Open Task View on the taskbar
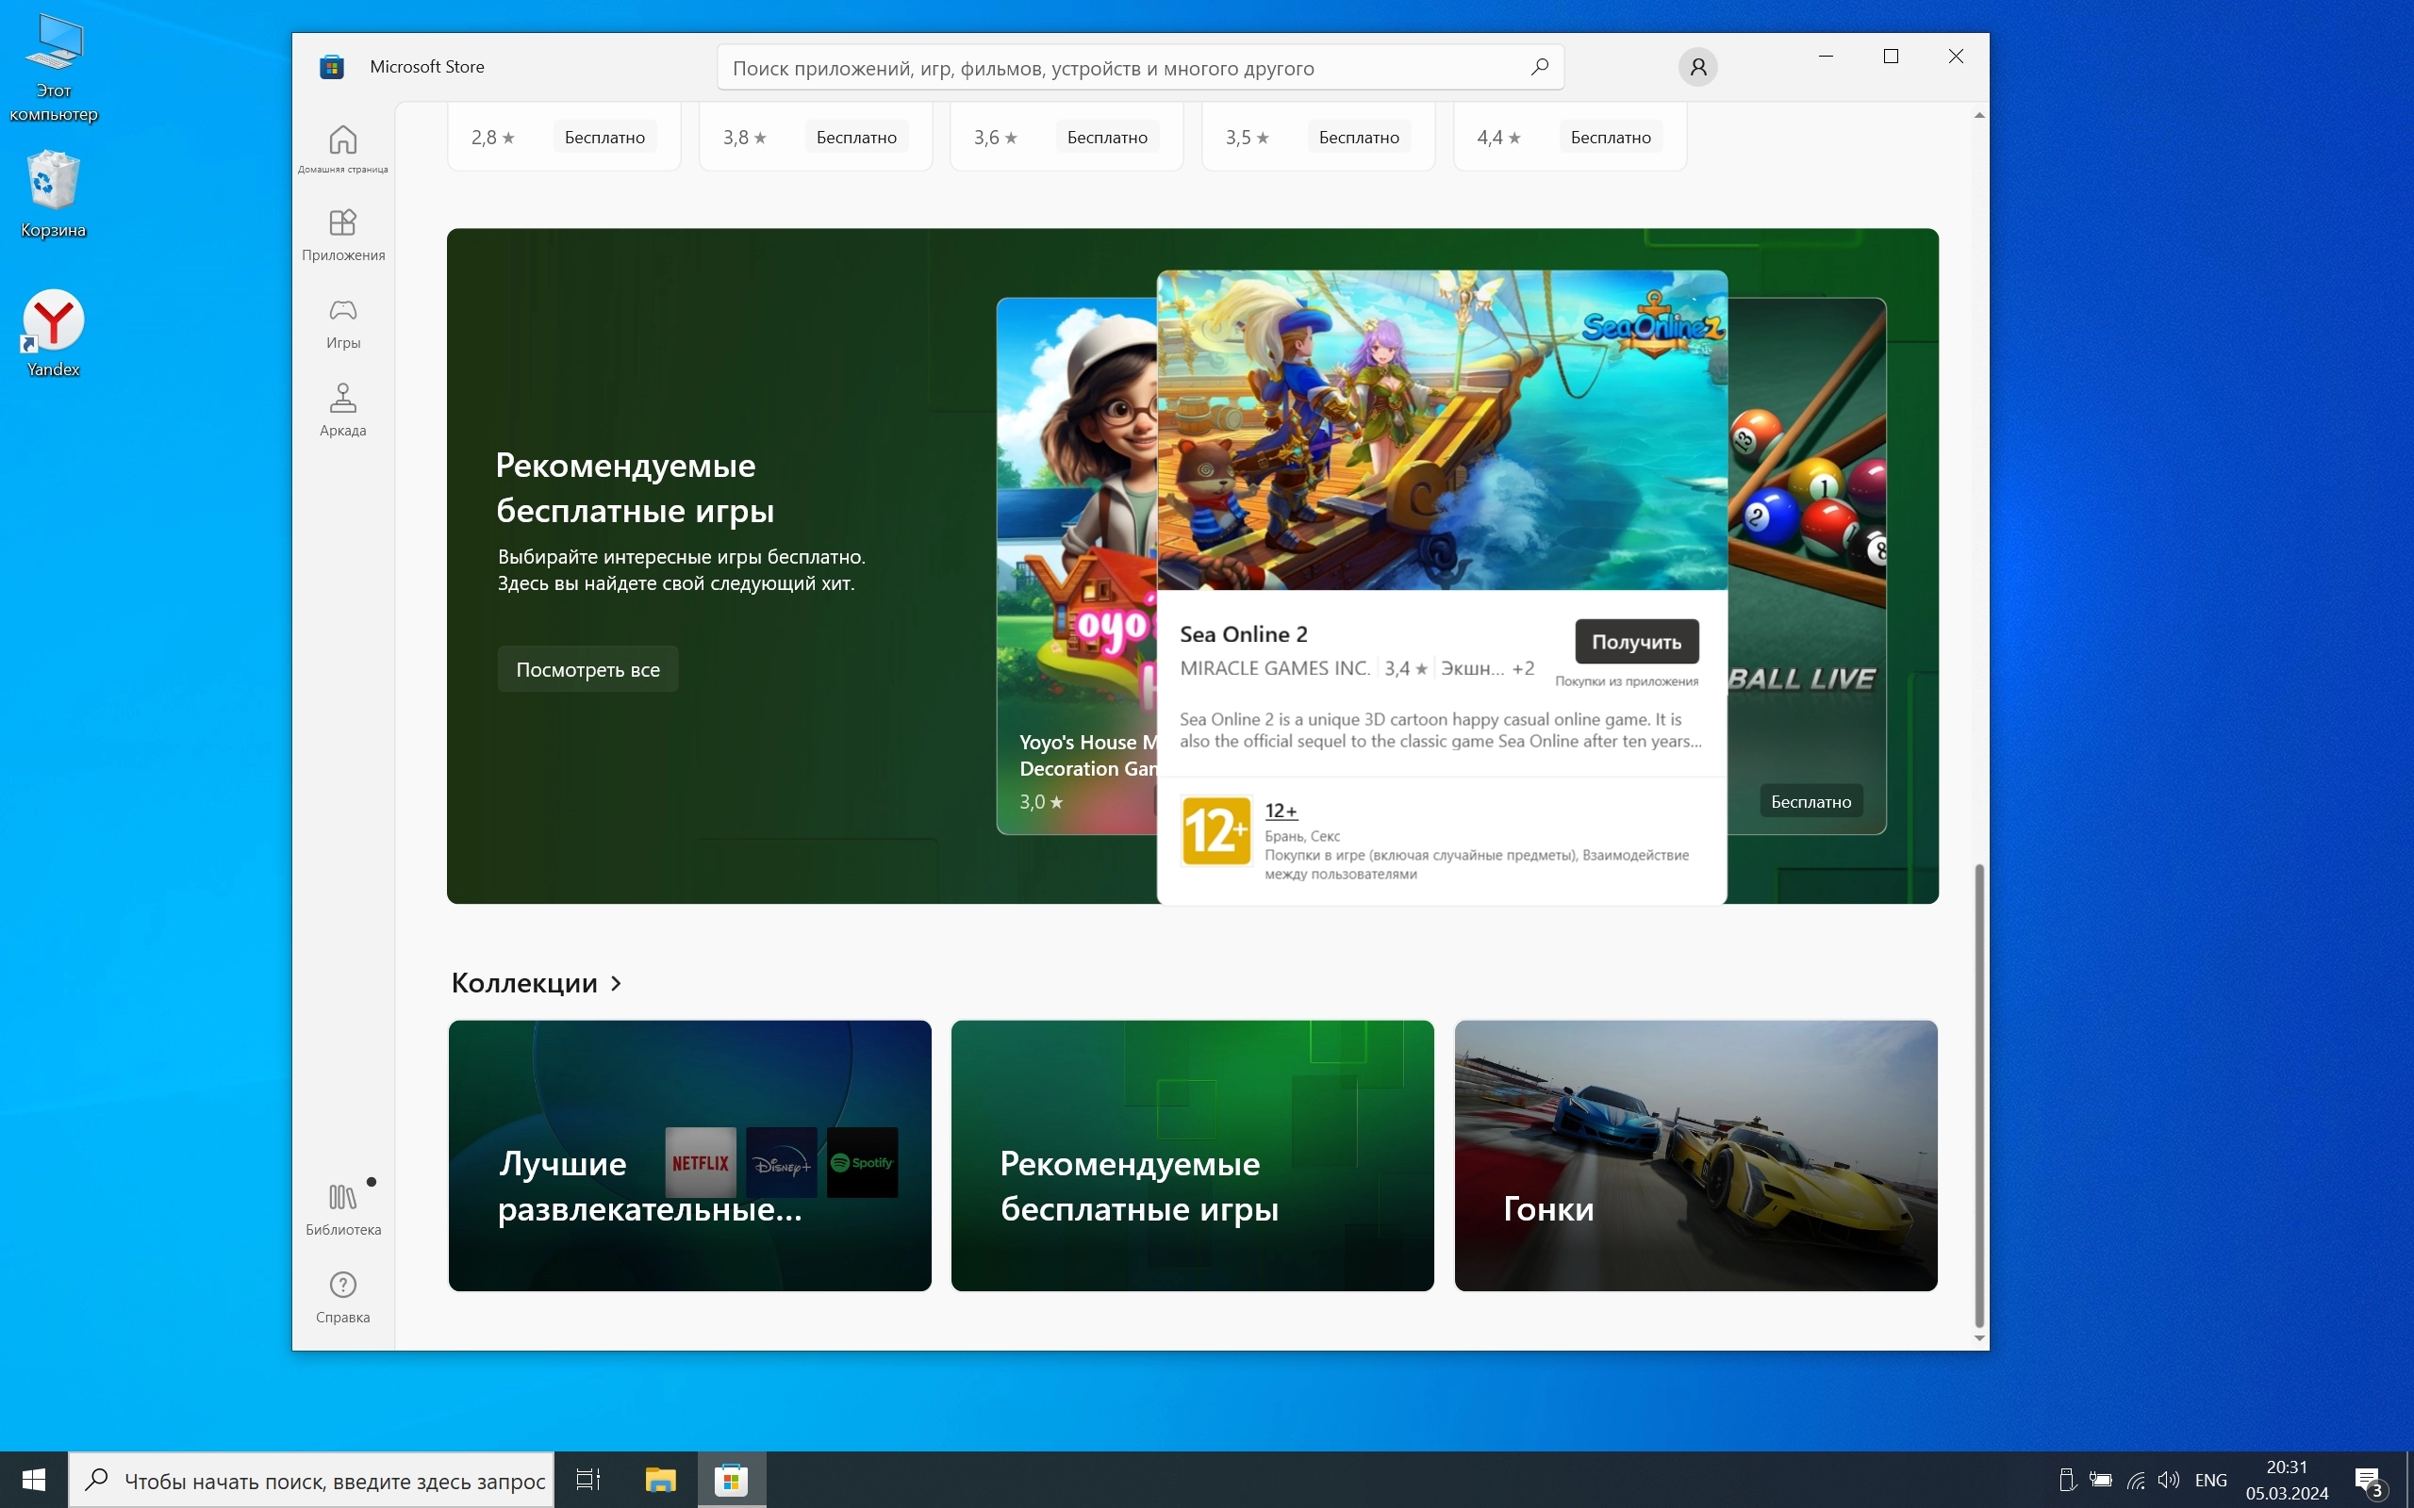This screenshot has width=2414, height=1508. pyautogui.click(x=587, y=1480)
